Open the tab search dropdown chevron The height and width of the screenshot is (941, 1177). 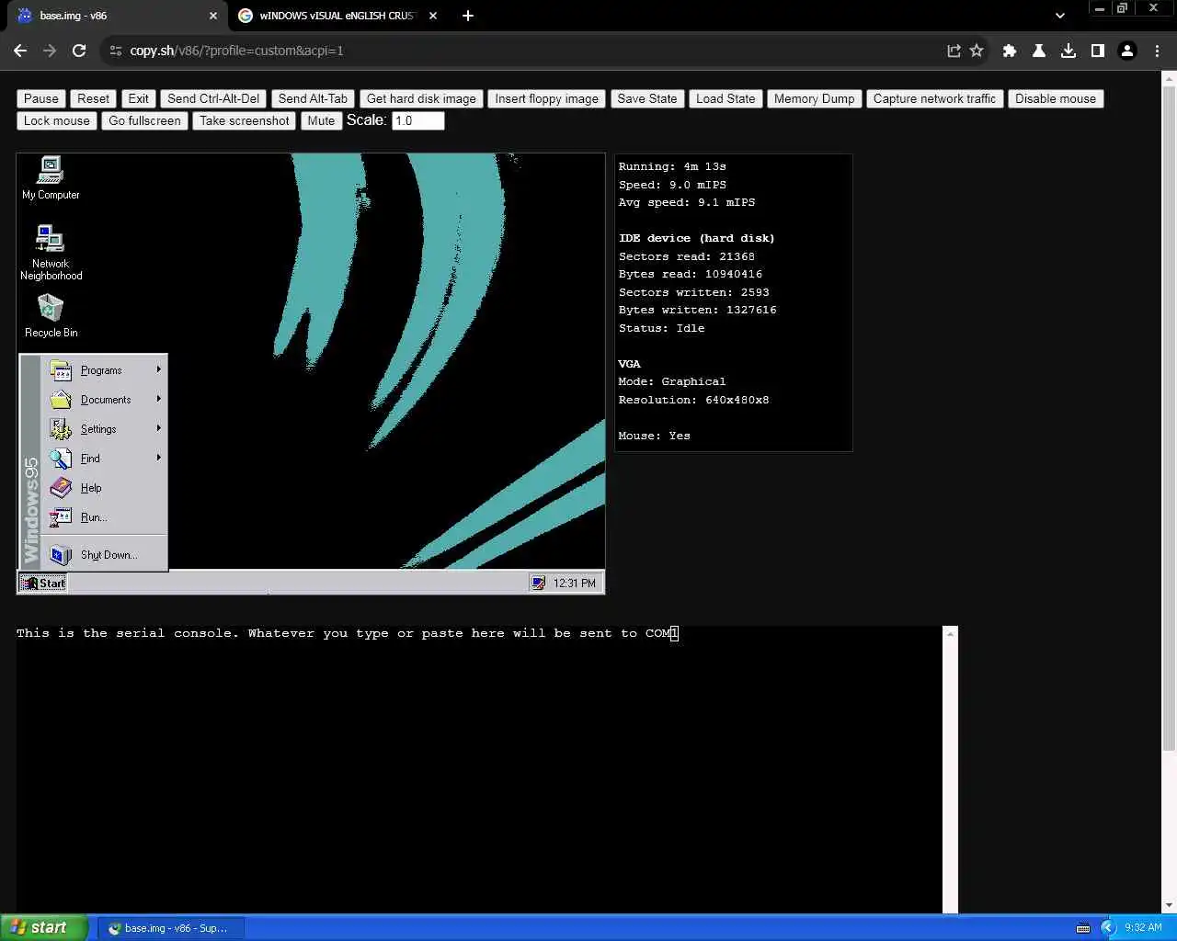[1060, 16]
